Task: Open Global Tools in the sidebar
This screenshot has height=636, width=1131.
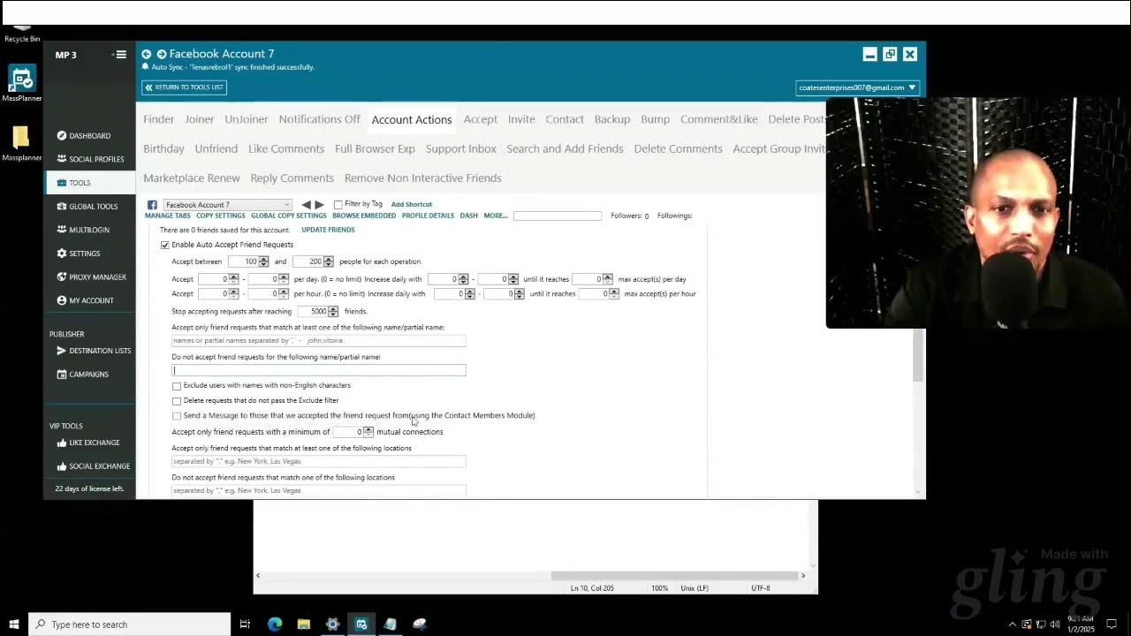Action: [x=87, y=207]
